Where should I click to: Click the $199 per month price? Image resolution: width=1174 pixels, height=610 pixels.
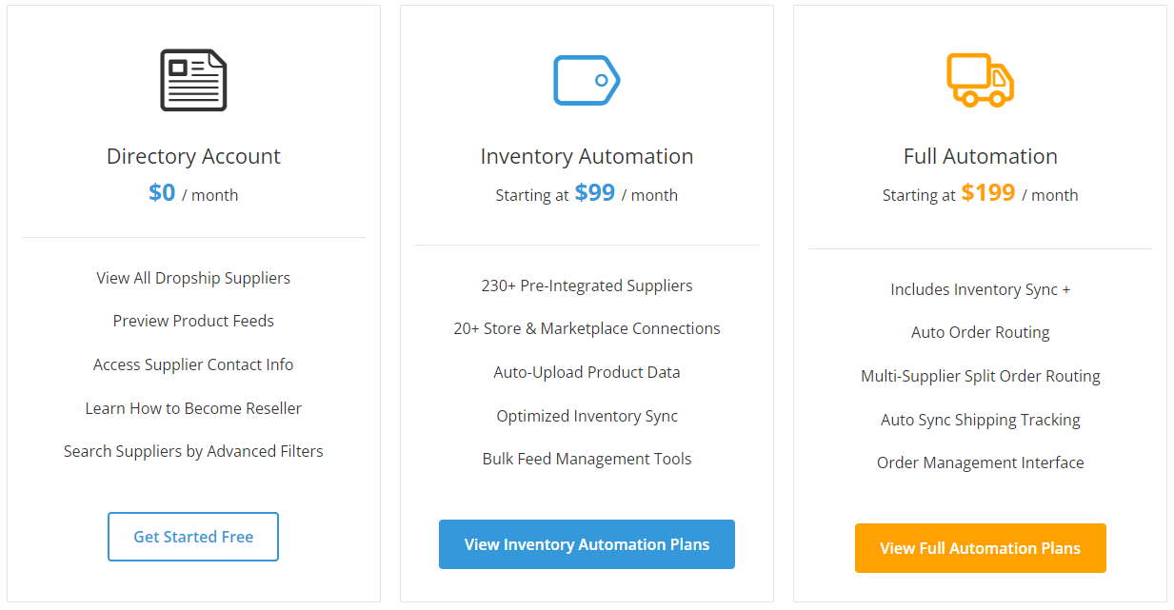[980, 193]
